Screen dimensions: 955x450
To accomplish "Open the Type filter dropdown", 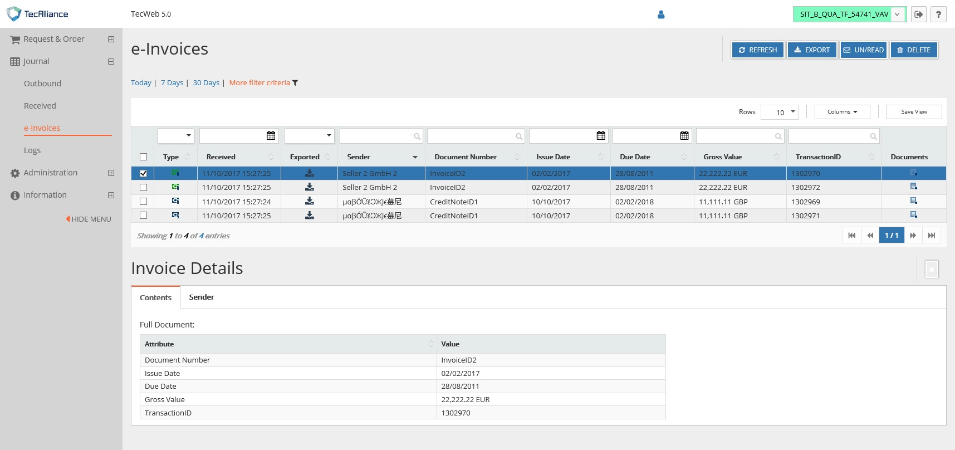I will [175, 135].
